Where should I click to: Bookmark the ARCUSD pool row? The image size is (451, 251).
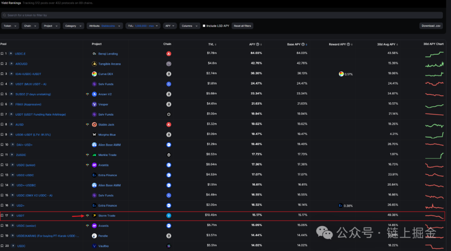[x=2, y=64]
